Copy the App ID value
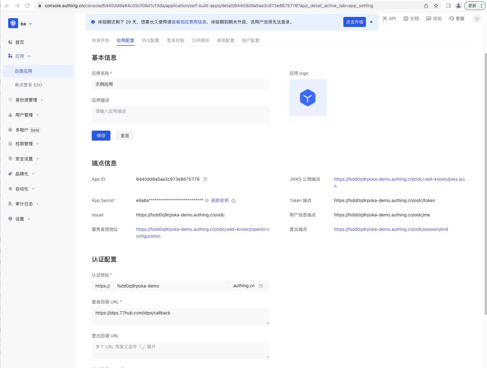487x368 pixels. click(x=205, y=179)
